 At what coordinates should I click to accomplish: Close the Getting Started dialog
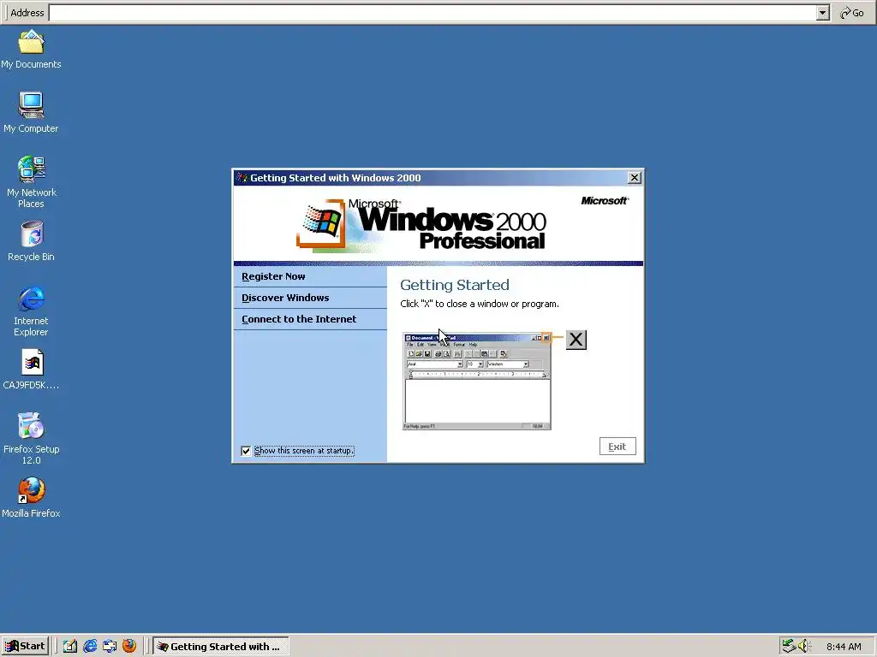[x=635, y=178]
